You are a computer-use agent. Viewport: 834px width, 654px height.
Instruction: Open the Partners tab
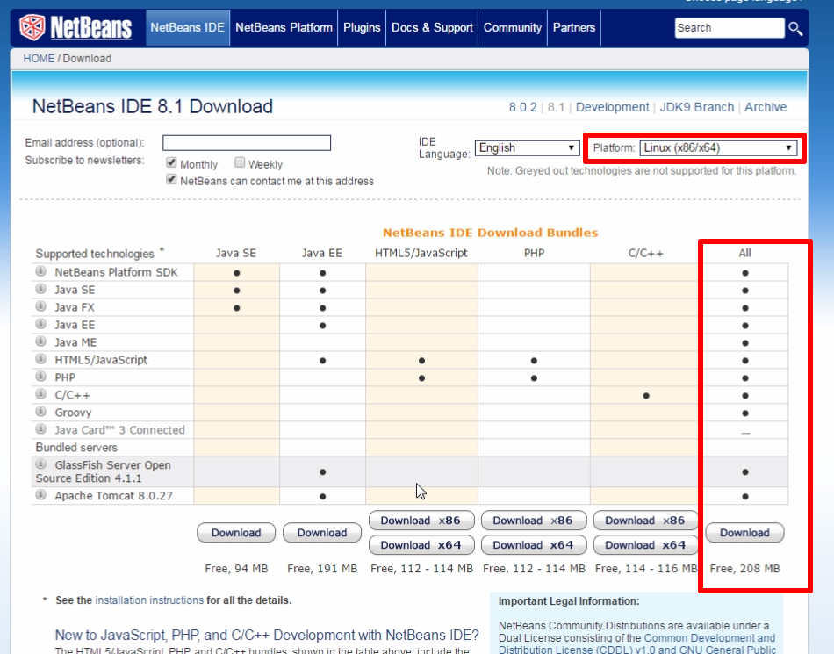click(x=574, y=27)
